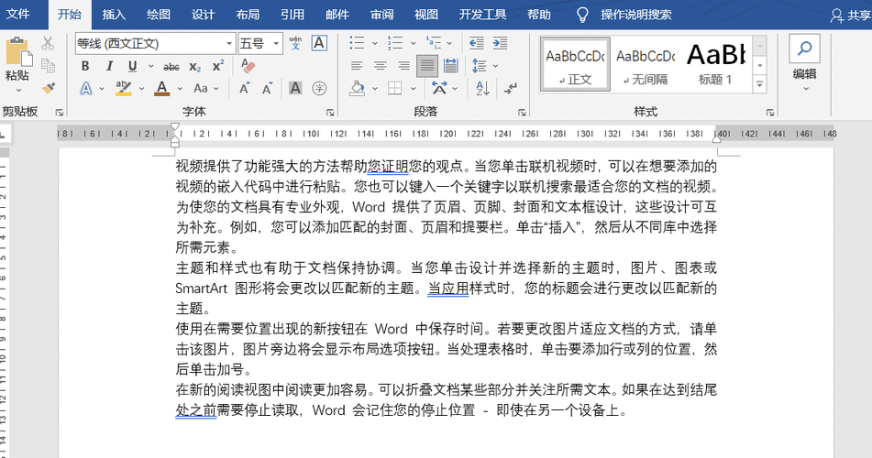Viewport: 872px width, 458px height.
Task: Open font name dropdown 等线 (西文正文)
Action: [228, 43]
